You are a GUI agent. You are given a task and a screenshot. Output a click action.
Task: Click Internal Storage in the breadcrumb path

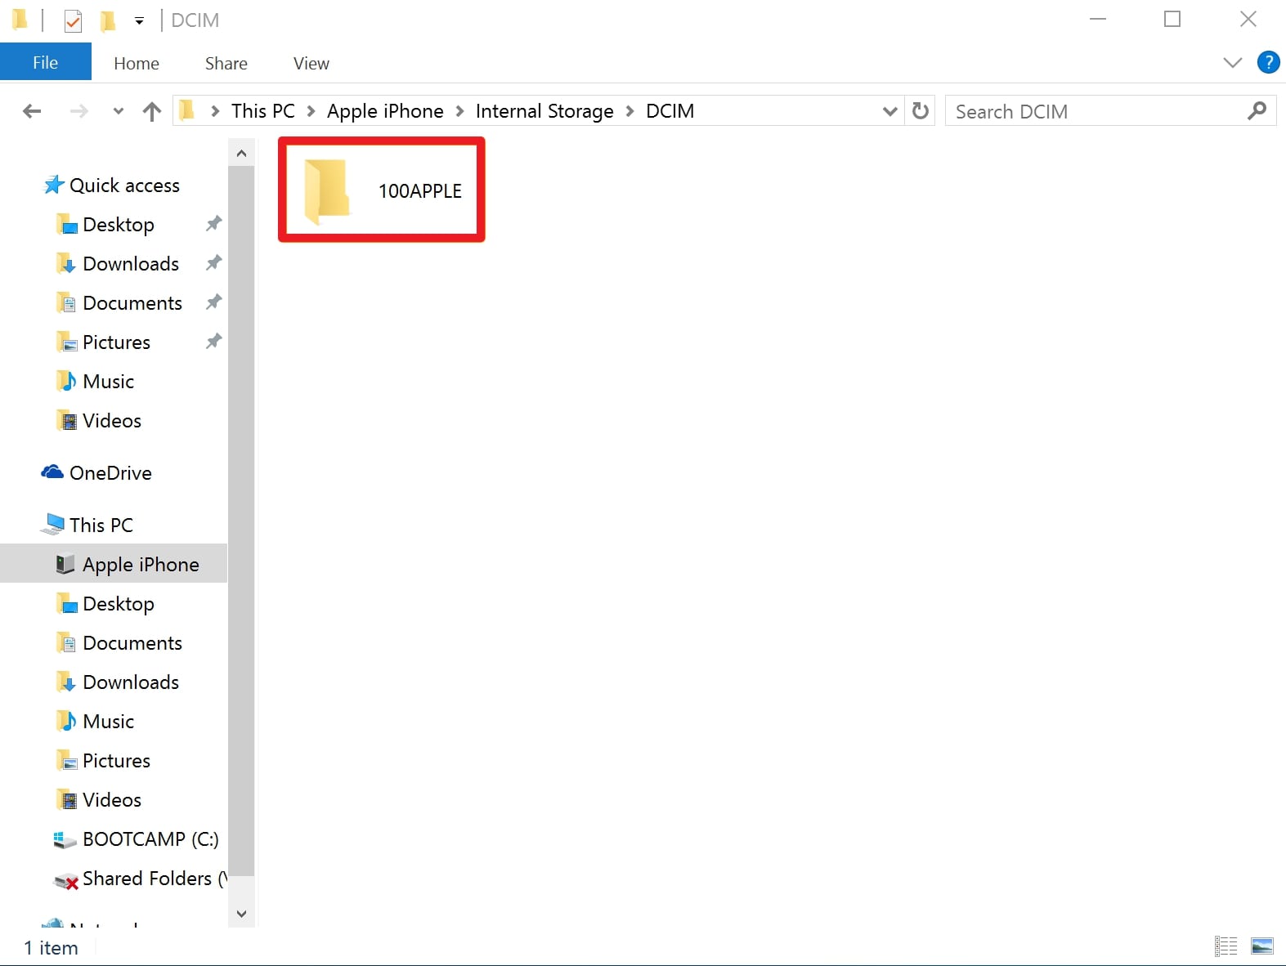(544, 111)
